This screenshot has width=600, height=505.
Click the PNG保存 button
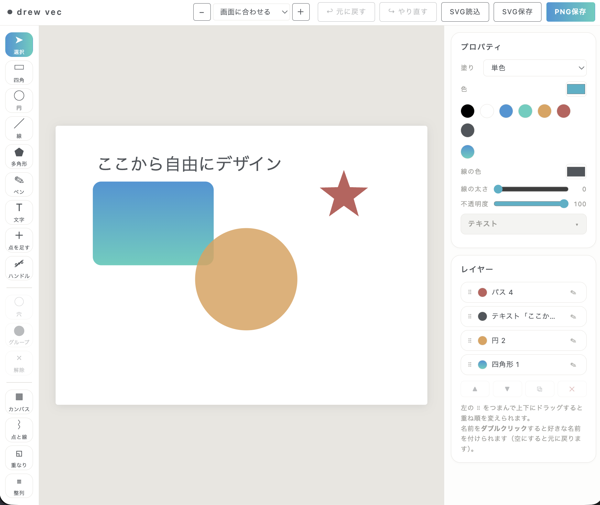[x=571, y=12]
